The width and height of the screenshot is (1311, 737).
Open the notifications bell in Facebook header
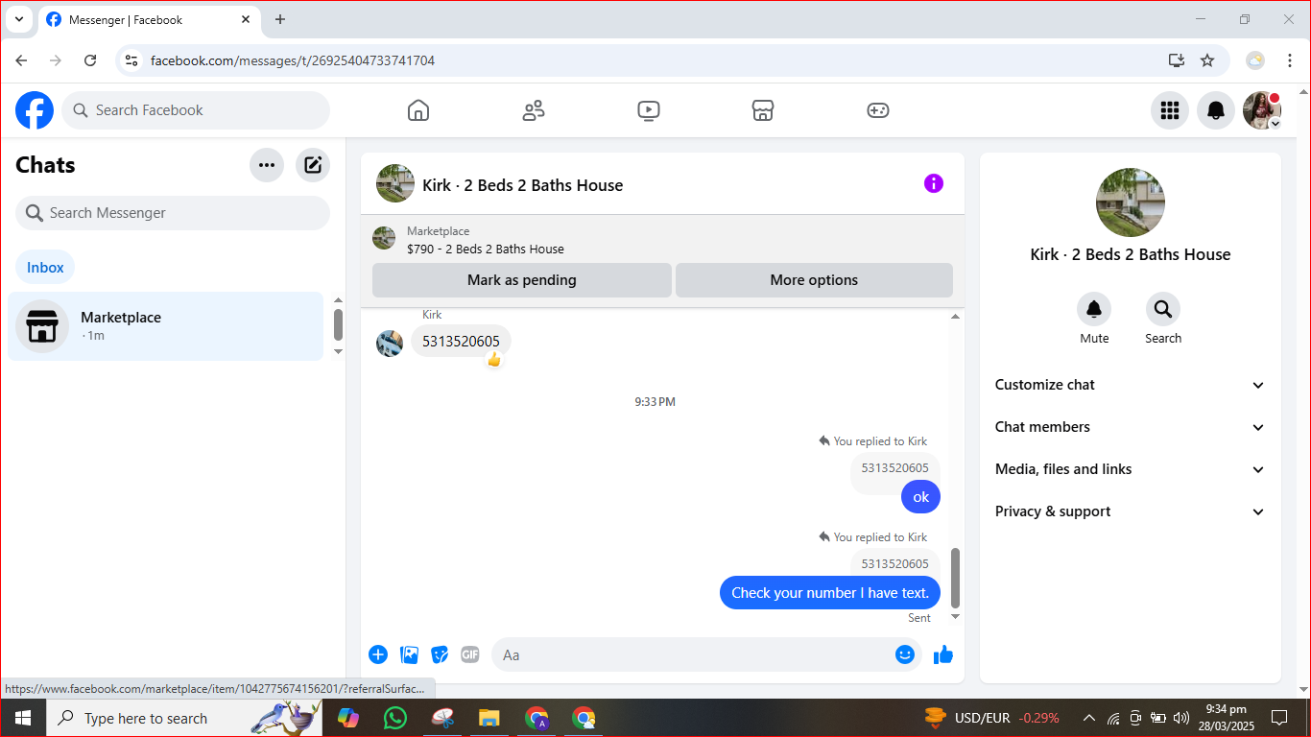[1216, 110]
